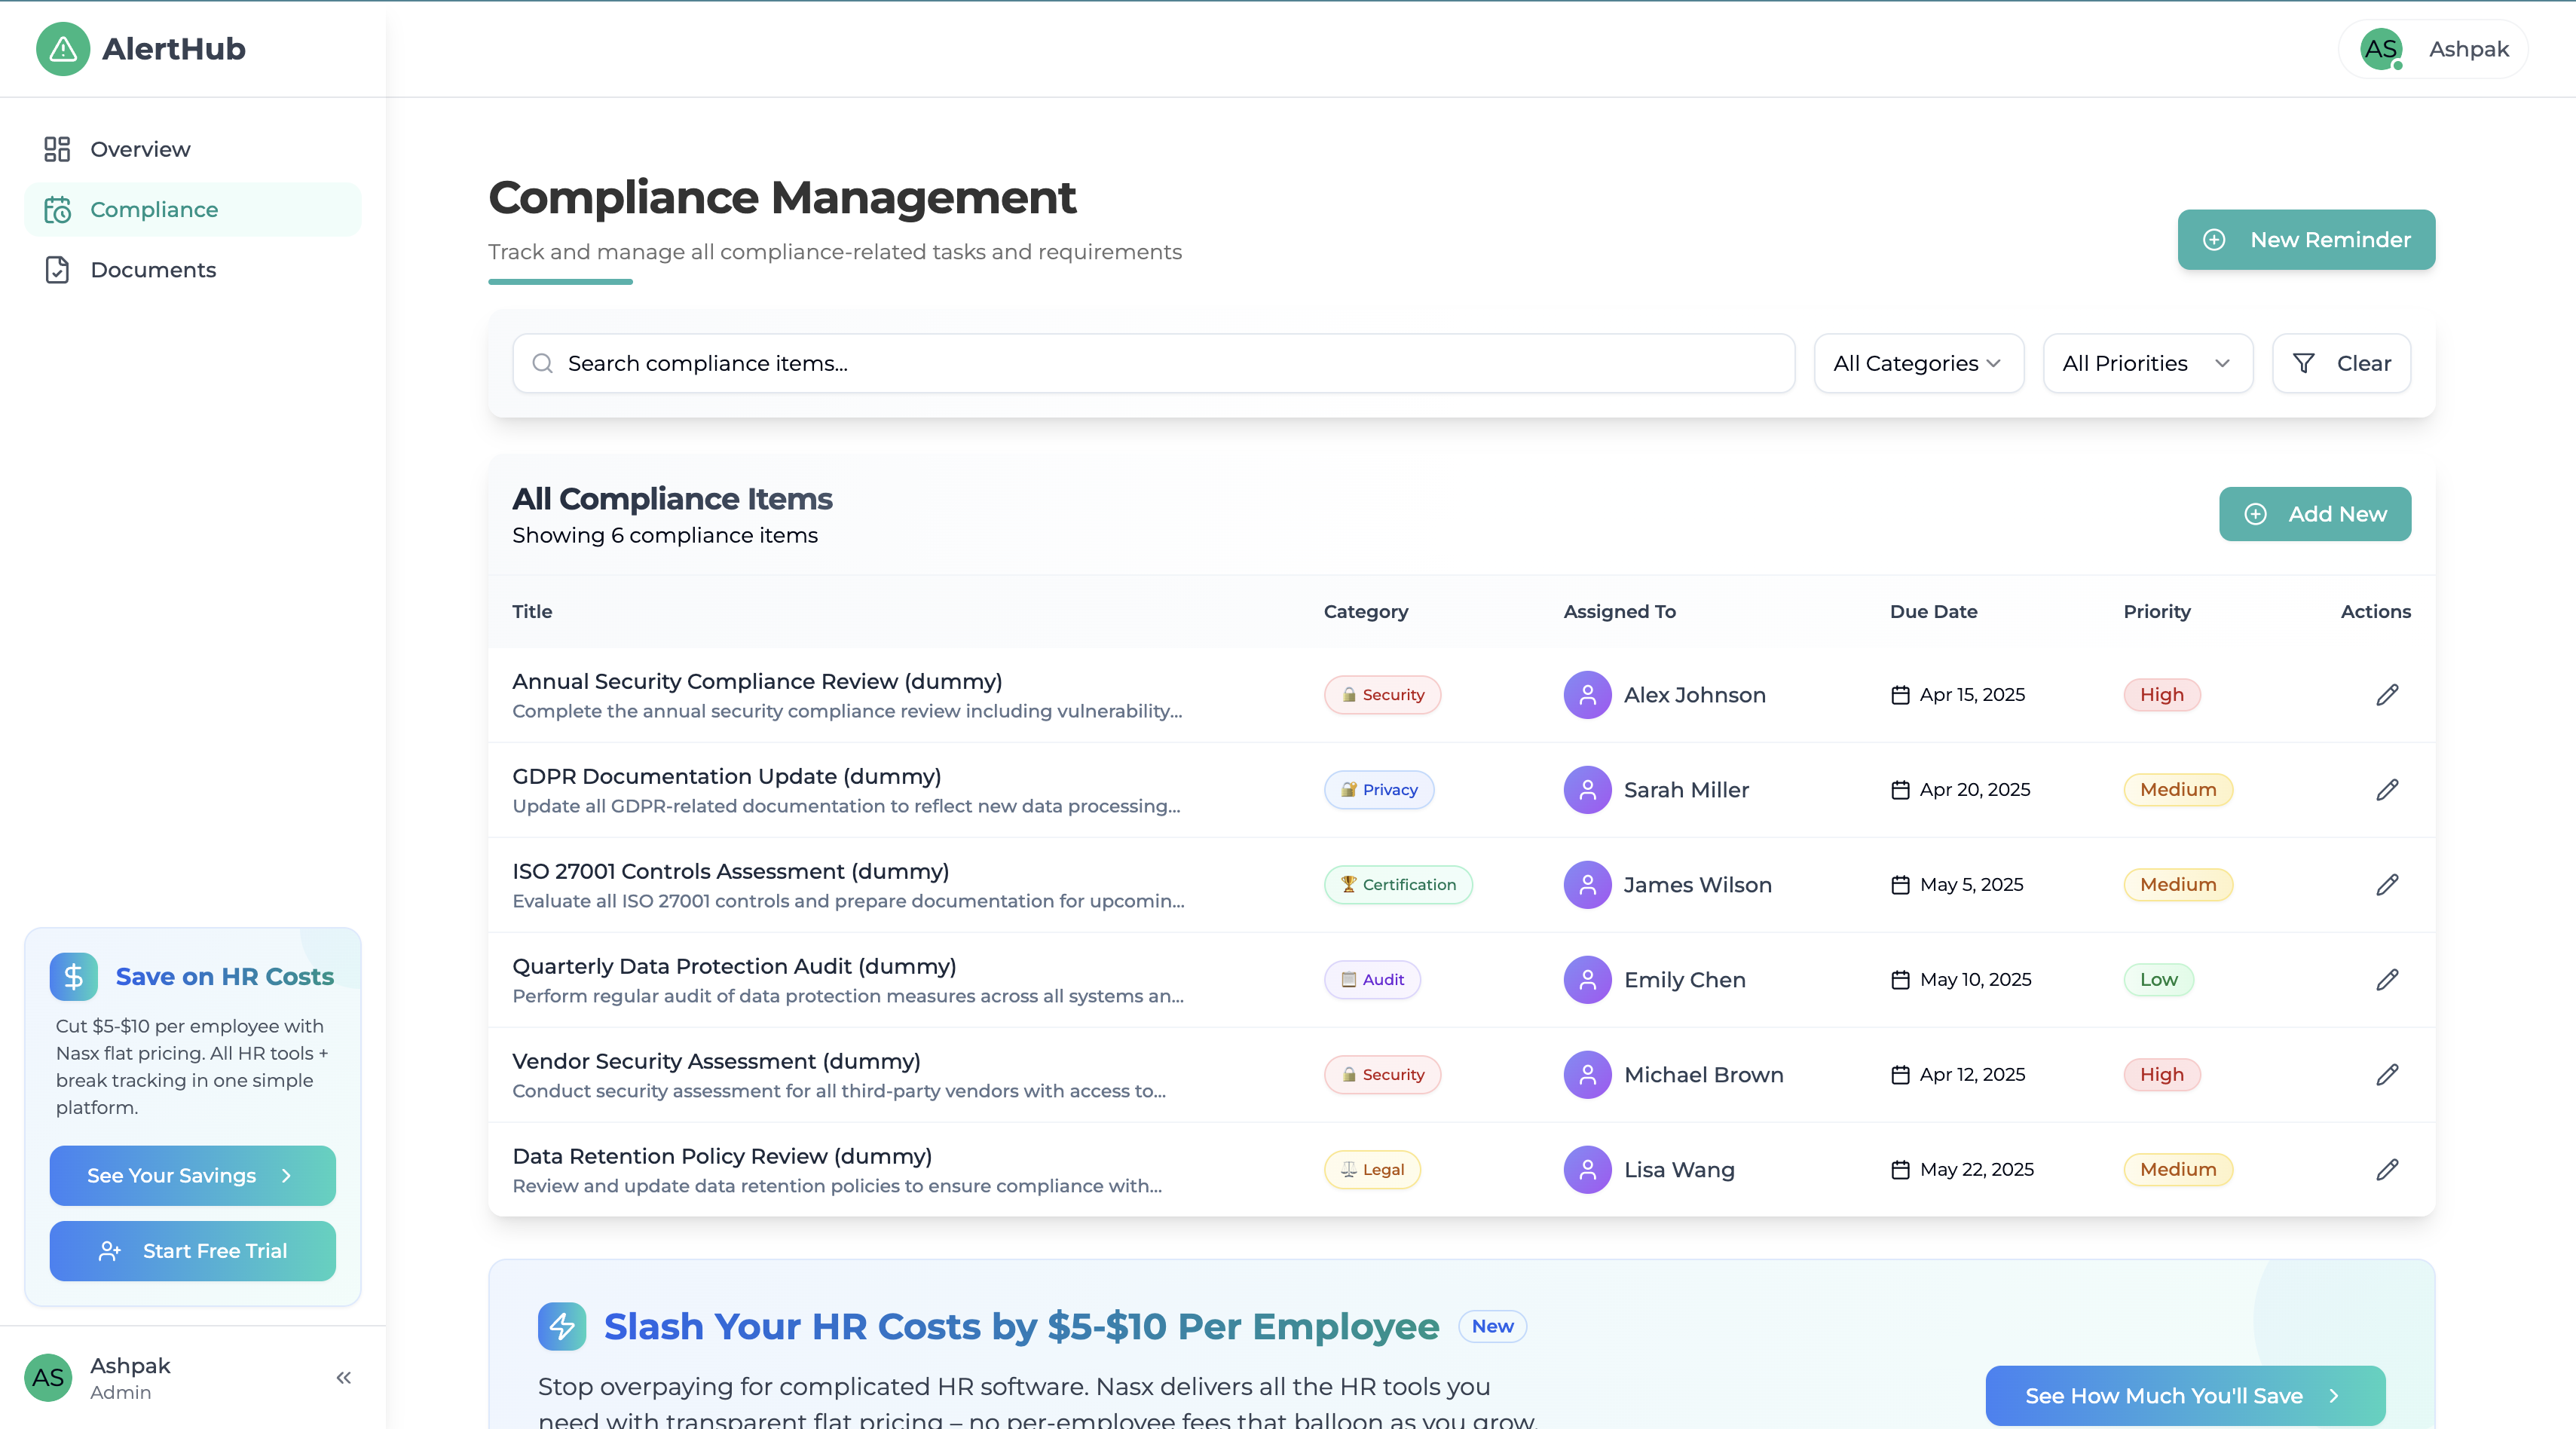2576x1429 pixels.
Task: Edit Annual Security Compliance Review via pencil
Action: pyautogui.click(x=2387, y=695)
